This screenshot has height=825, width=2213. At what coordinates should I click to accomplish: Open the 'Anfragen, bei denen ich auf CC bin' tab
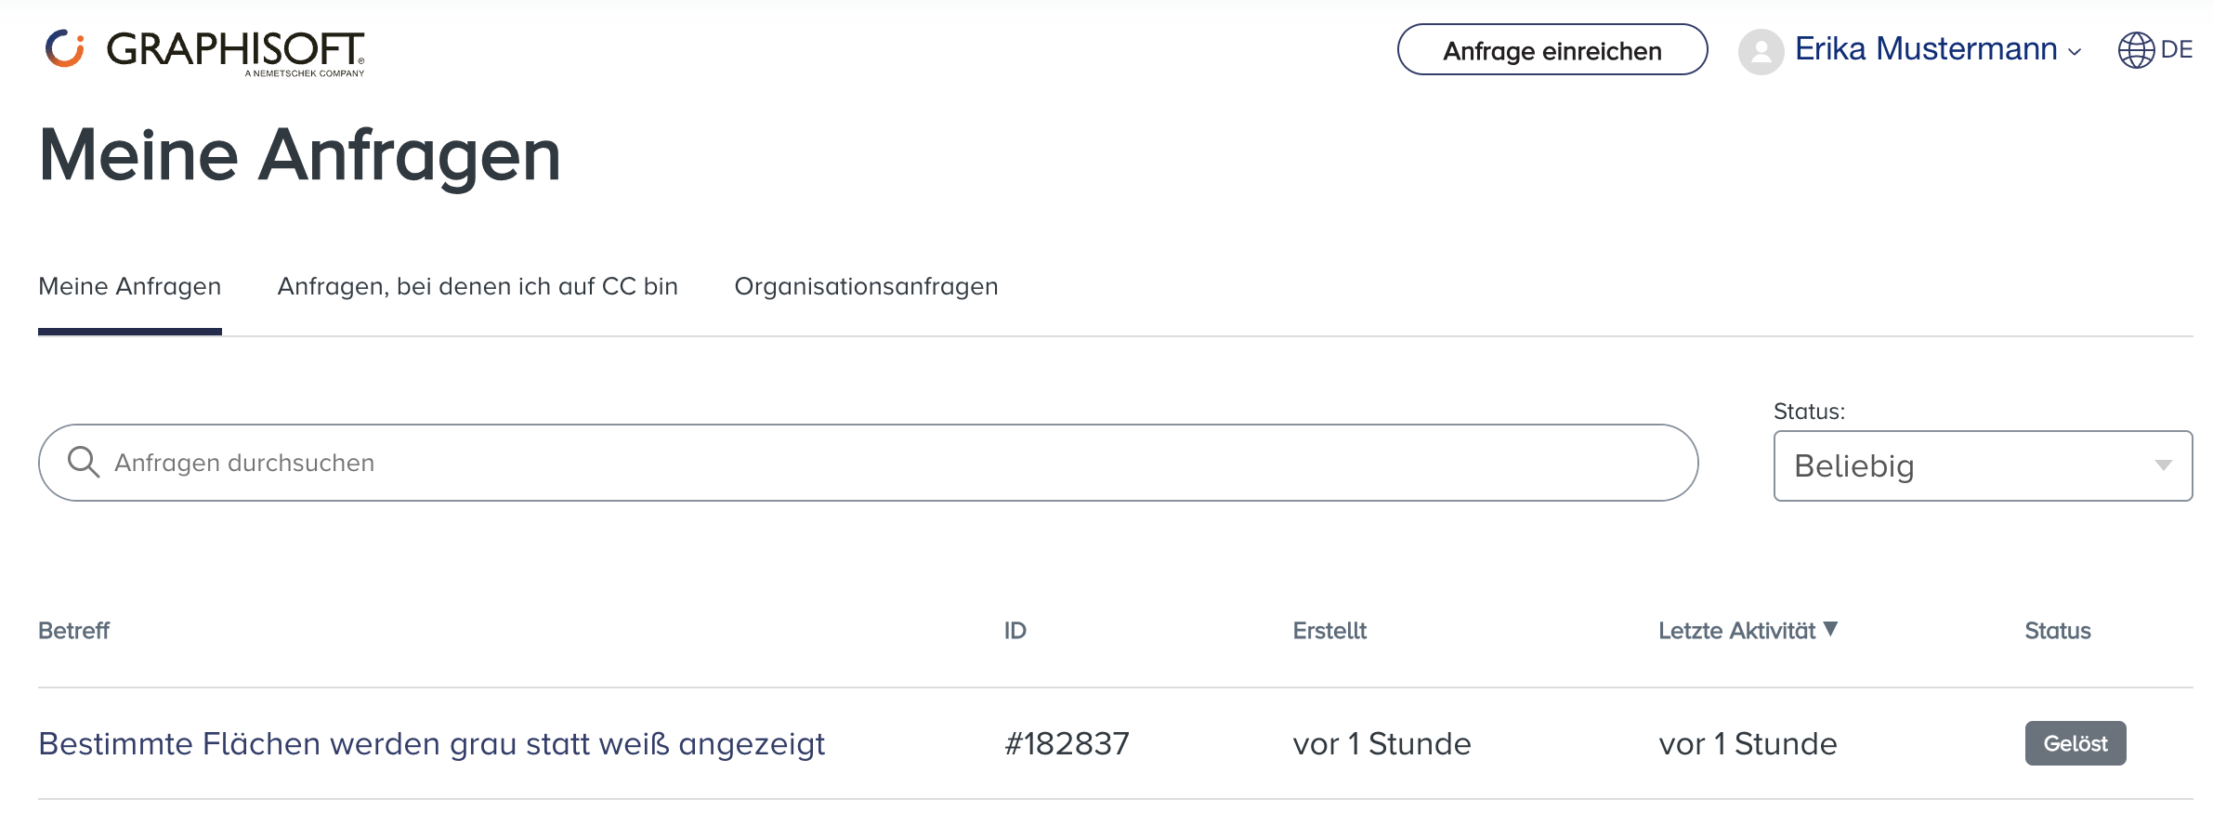point(478,286)
